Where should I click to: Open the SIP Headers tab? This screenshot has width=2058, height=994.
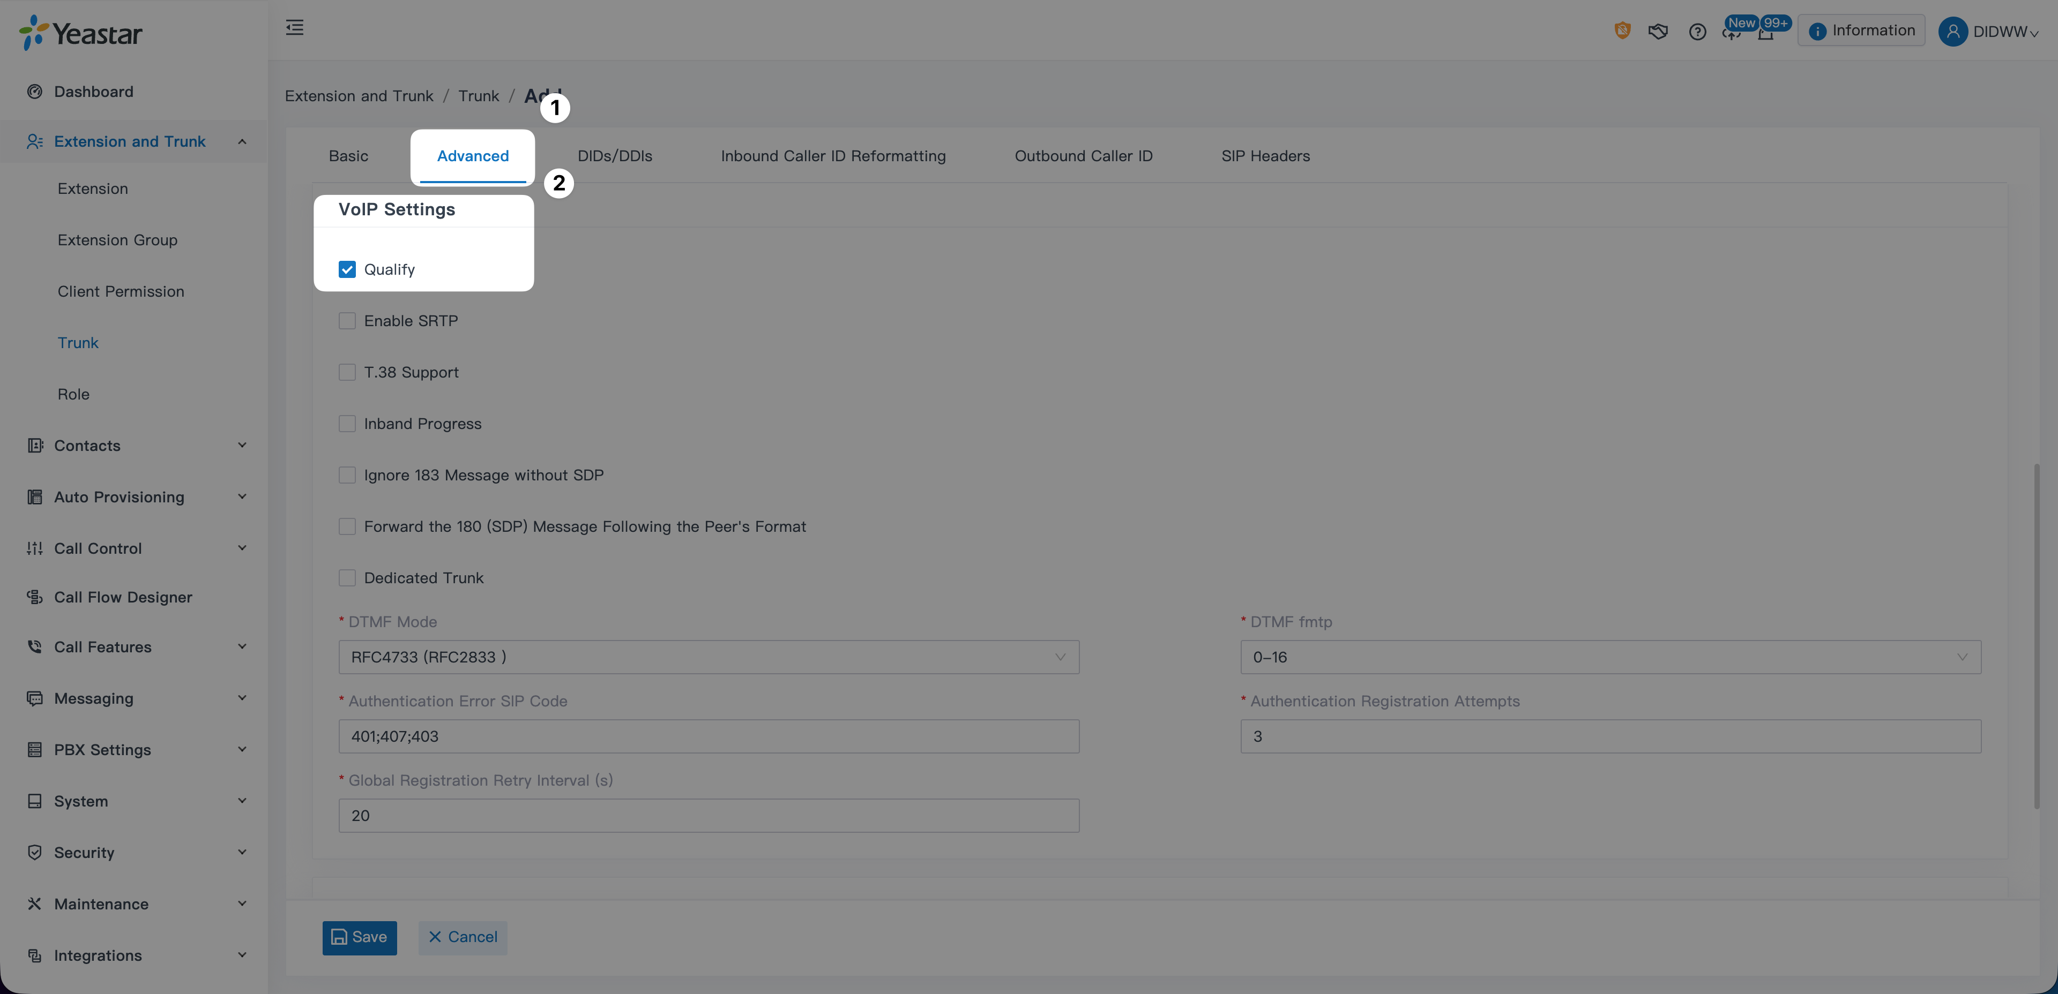click(x=1265, y=156)
